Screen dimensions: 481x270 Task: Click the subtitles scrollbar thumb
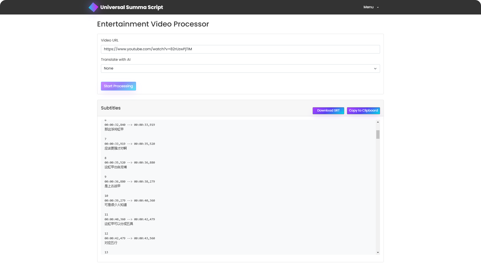pos(378,134)
